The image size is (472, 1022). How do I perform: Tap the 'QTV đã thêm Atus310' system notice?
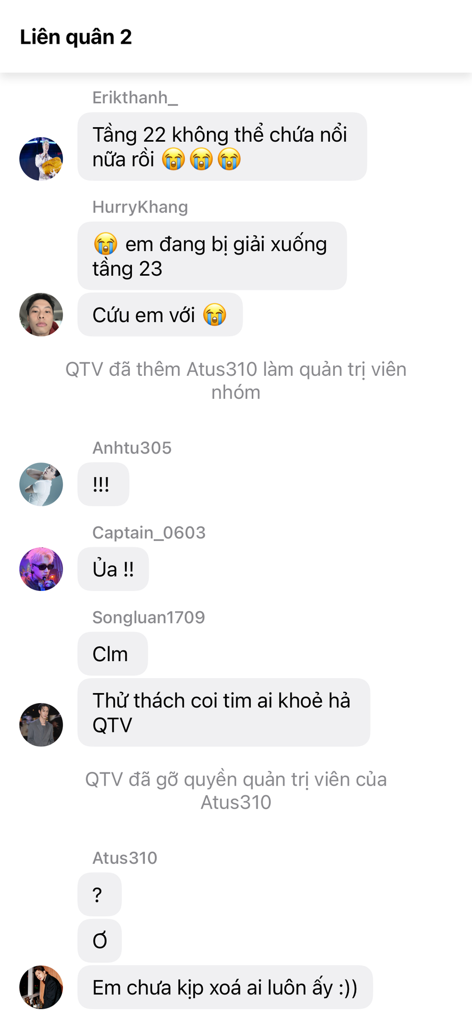point(236,381)
